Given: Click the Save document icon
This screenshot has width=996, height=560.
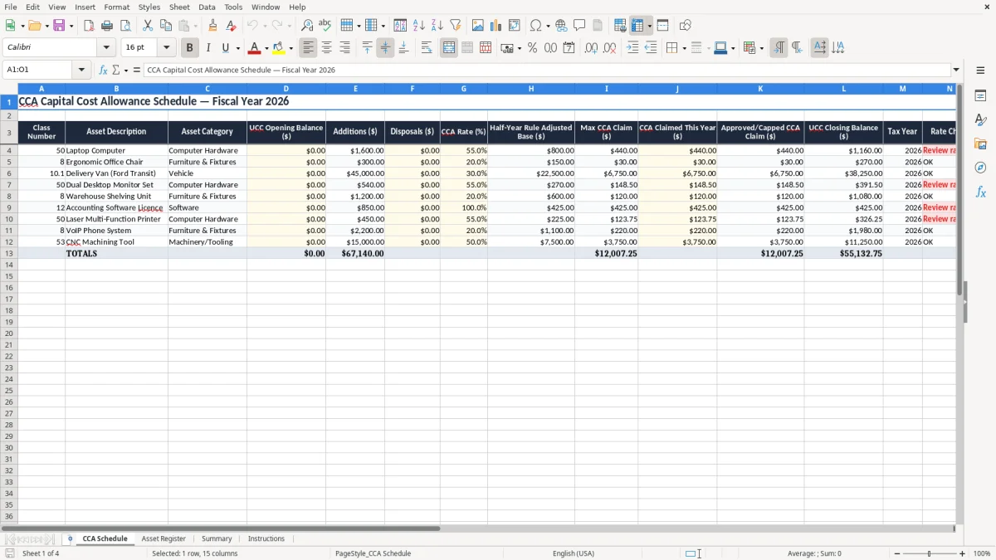Looking at the screenshot, I should coord(59,26).
